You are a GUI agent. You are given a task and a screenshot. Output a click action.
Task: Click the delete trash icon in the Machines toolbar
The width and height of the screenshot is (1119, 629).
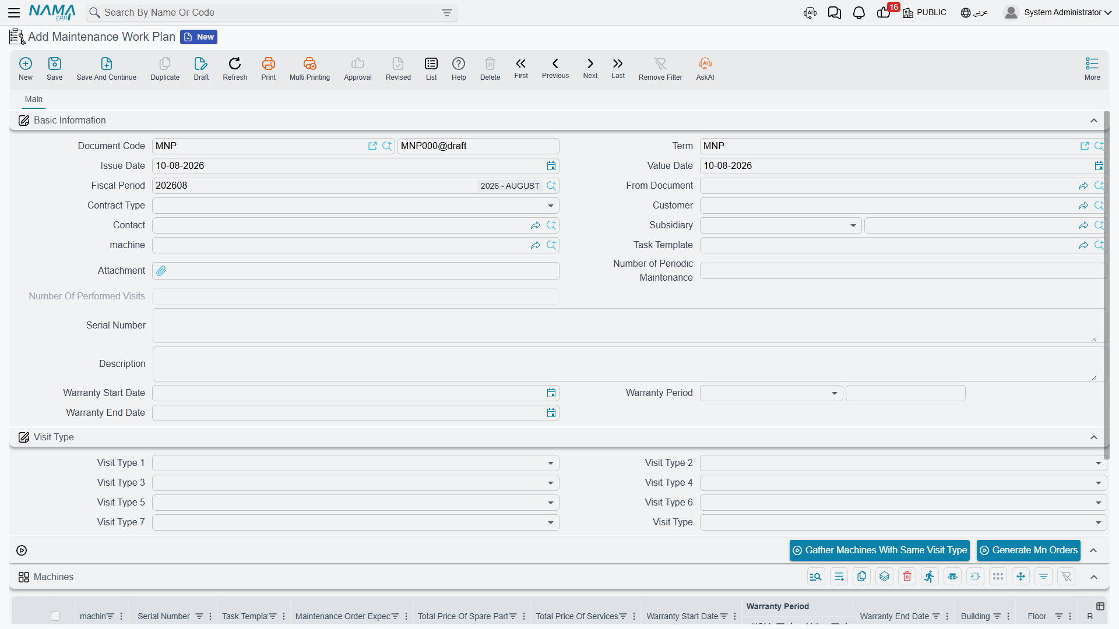tap(907, 577)
